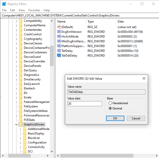
Task: Click the PlatformSuppor... DWORD icon
Action: tap(59, 46)
